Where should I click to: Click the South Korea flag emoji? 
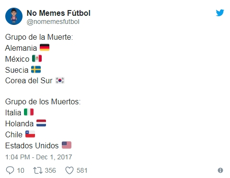(60, 80)
